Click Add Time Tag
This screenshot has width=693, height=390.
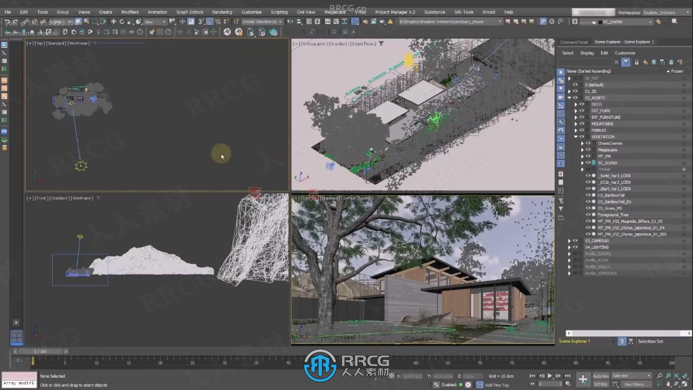click(497, 385)
